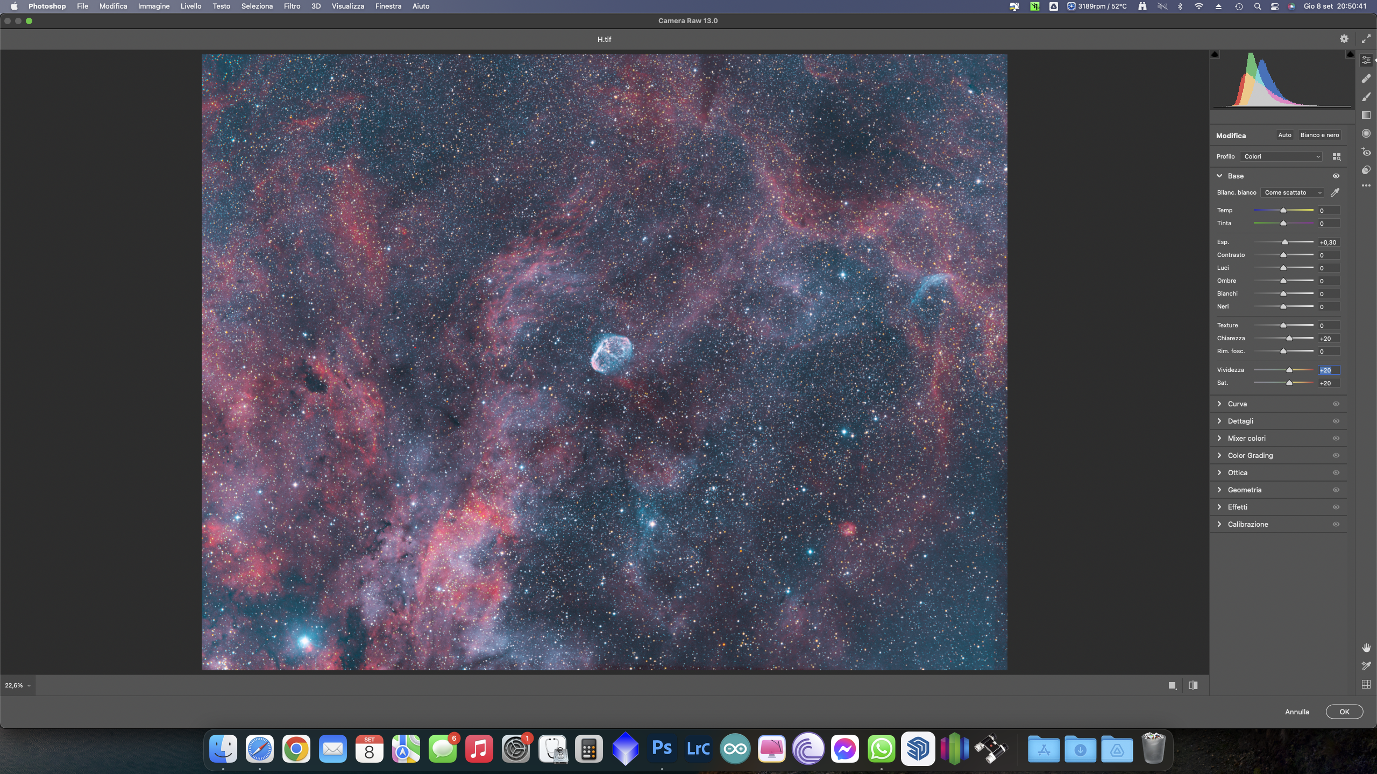Select the Graduated Filter tool
The image size is (1377, 774).
pyautogui.click(x=1366, y=115)
